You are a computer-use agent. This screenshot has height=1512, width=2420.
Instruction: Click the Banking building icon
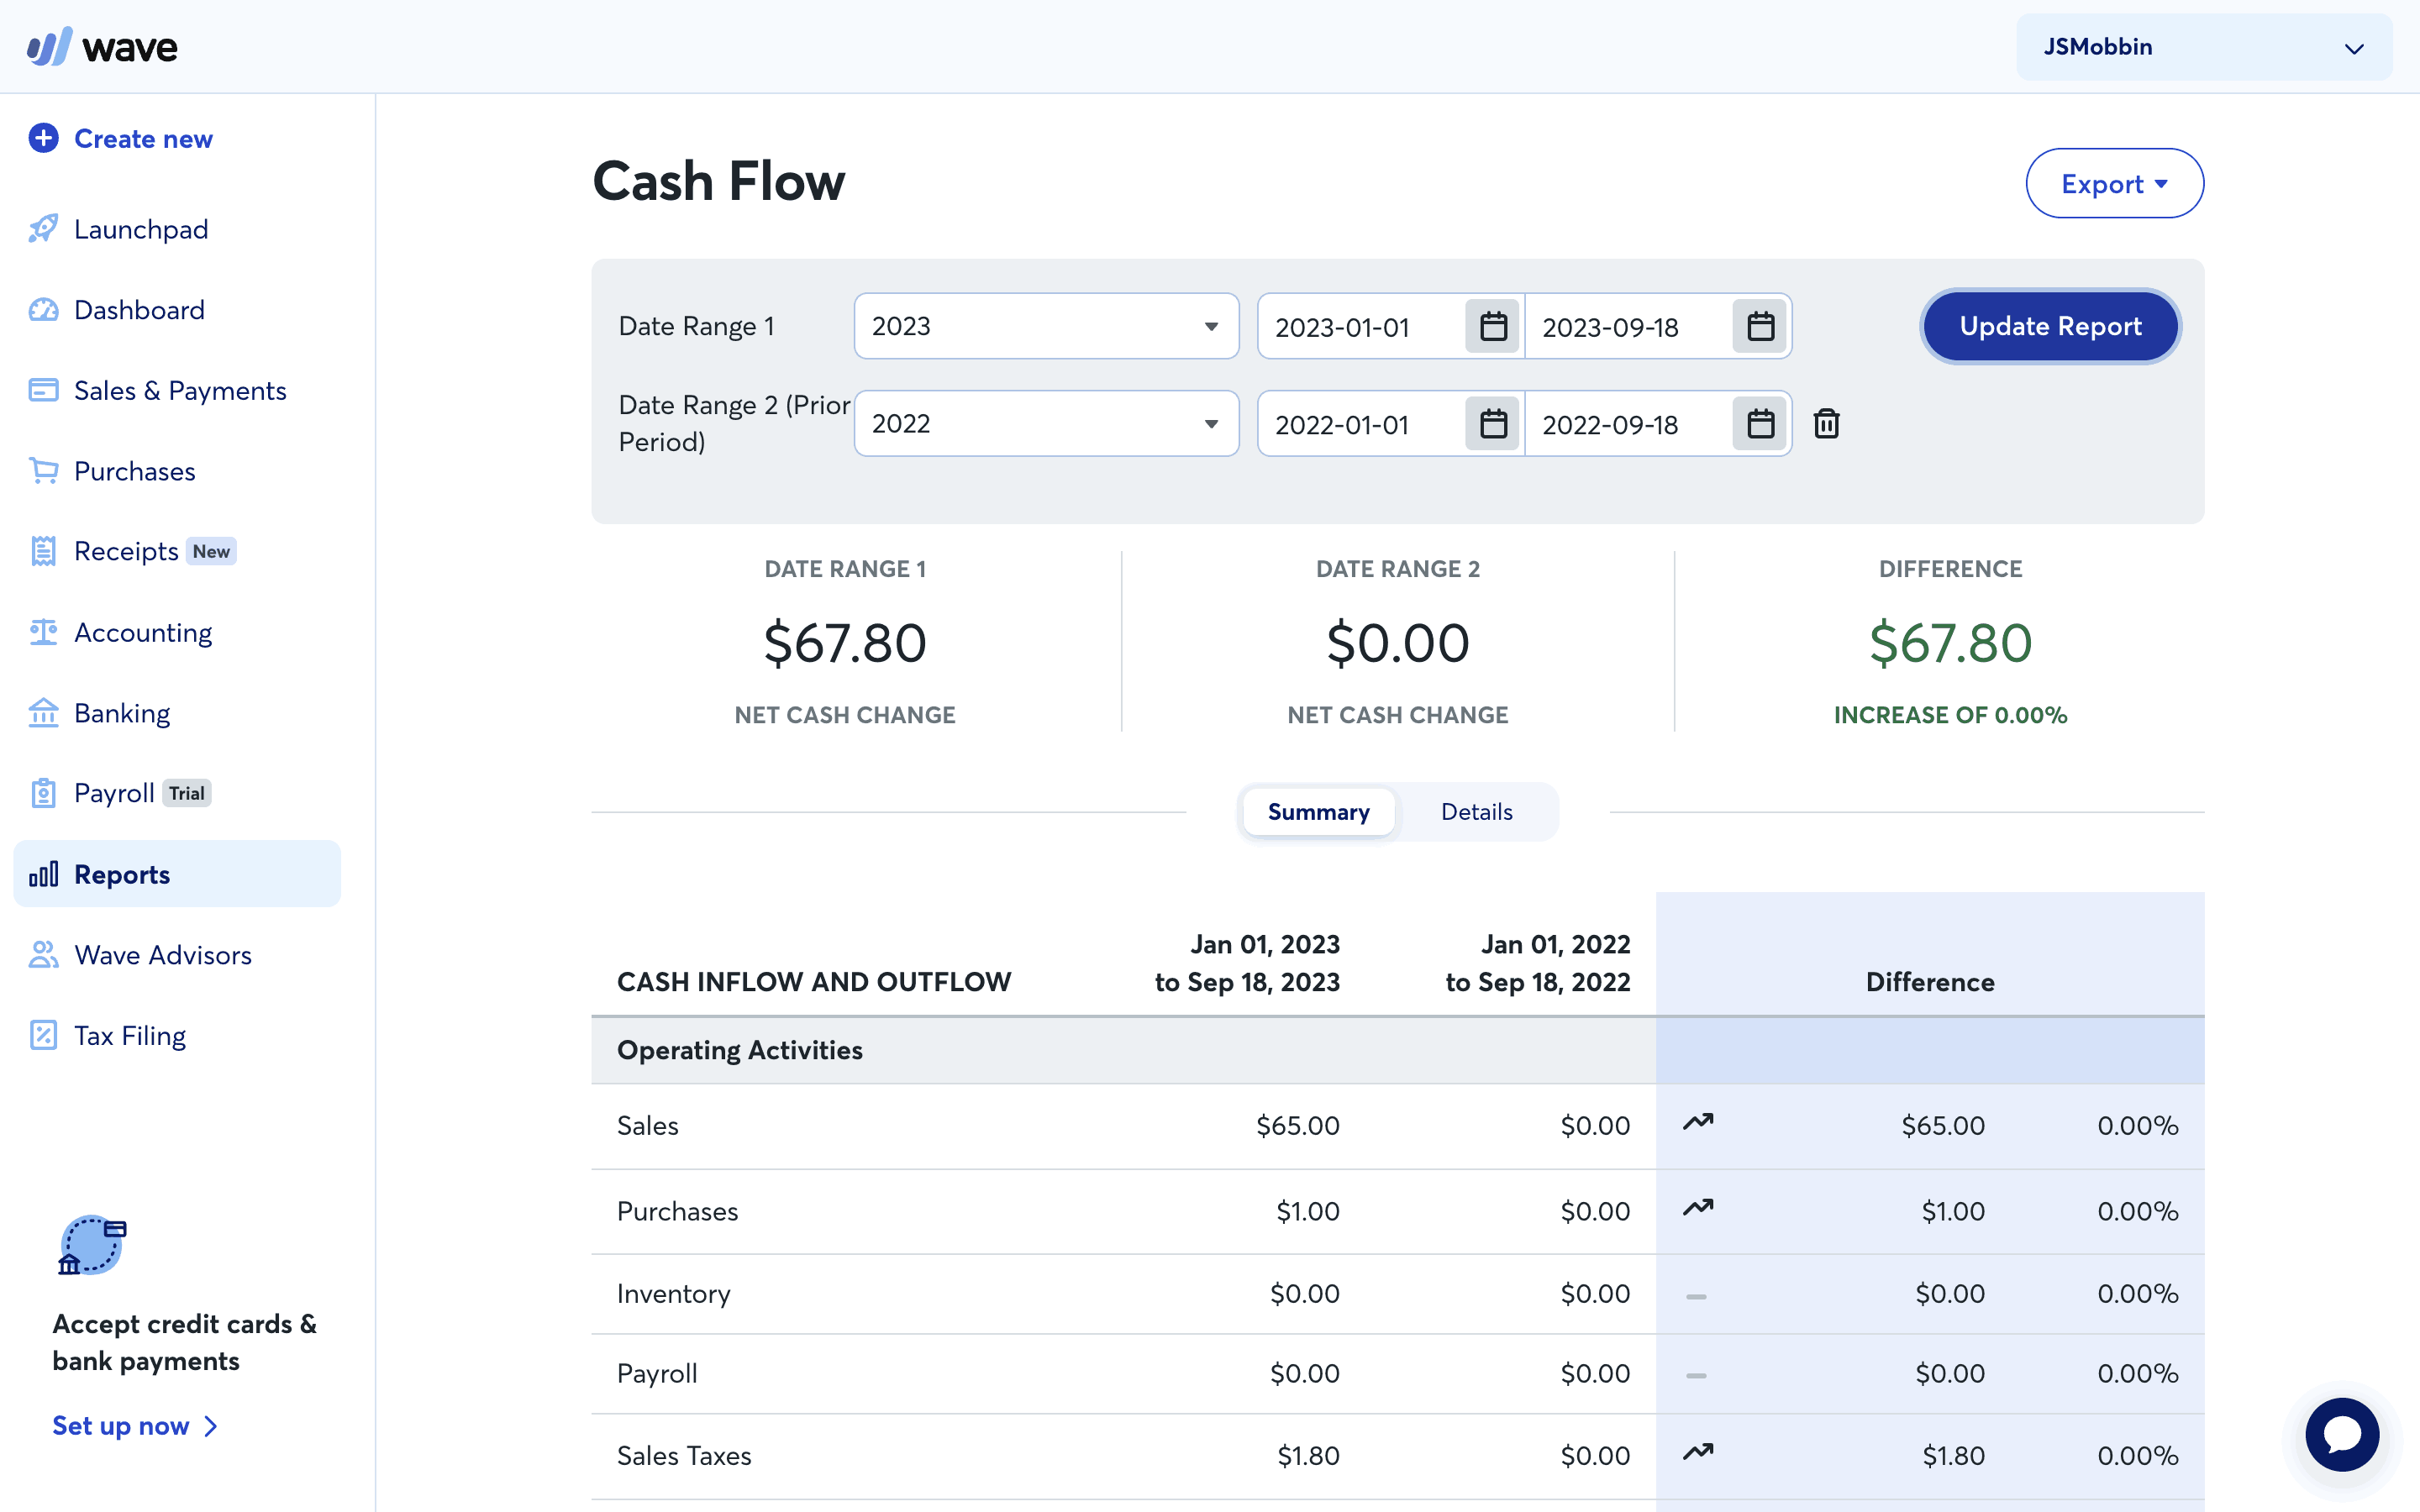[x=43, y=713]
